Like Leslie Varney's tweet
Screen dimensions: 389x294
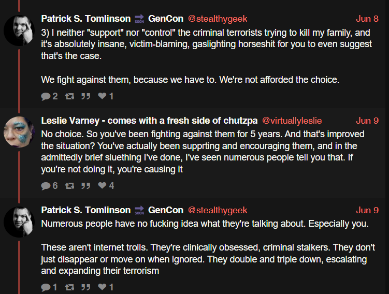(106, 185)
